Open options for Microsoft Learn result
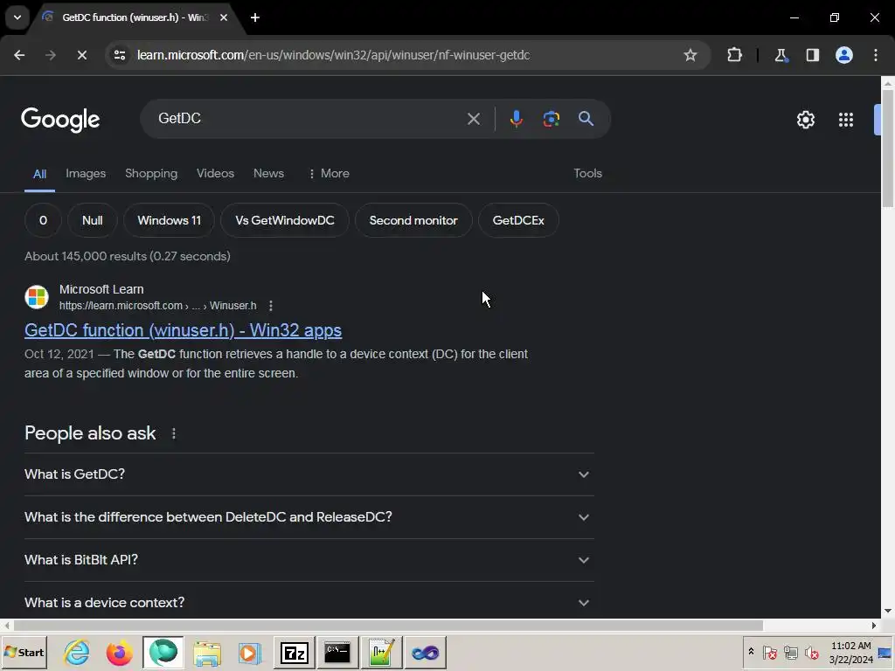The width and height of the screenshot is (895, 671). [x=271, y=306]
